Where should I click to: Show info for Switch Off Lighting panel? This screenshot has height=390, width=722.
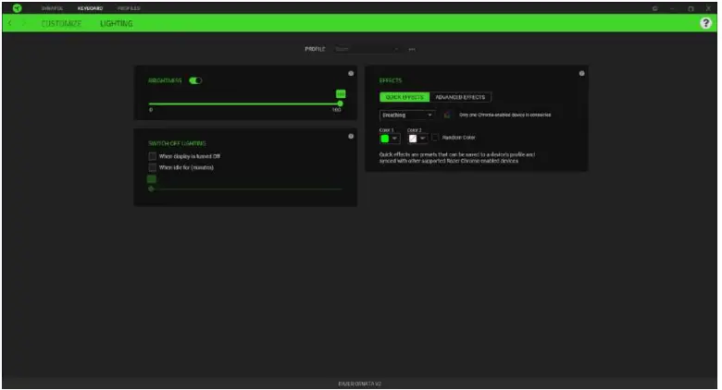pyautogui.click(x=351, y=136)
